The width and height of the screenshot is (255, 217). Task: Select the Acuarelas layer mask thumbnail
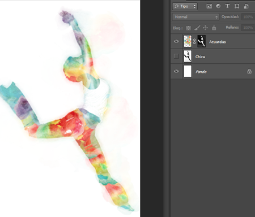[202, 41]
